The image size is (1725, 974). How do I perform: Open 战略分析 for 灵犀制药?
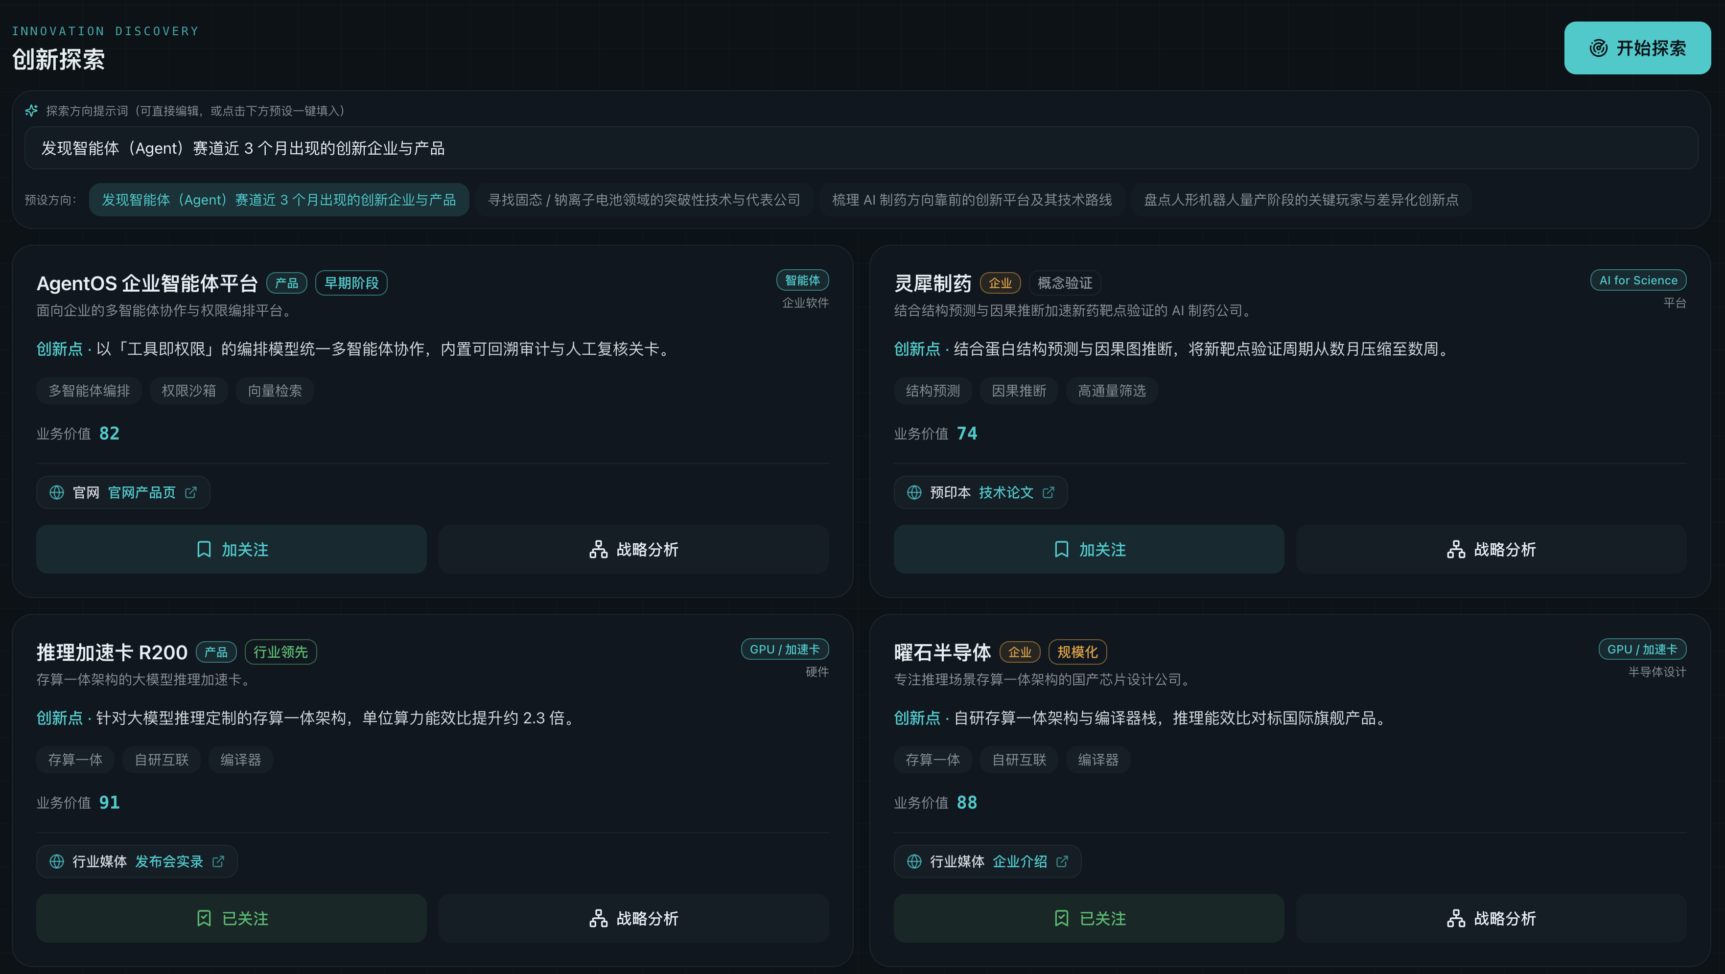(x=1492, y=549)
